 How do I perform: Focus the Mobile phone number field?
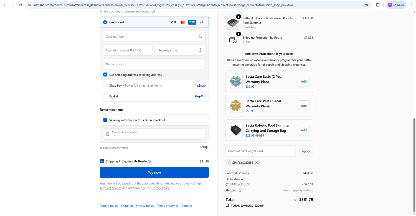pos(154,134)
